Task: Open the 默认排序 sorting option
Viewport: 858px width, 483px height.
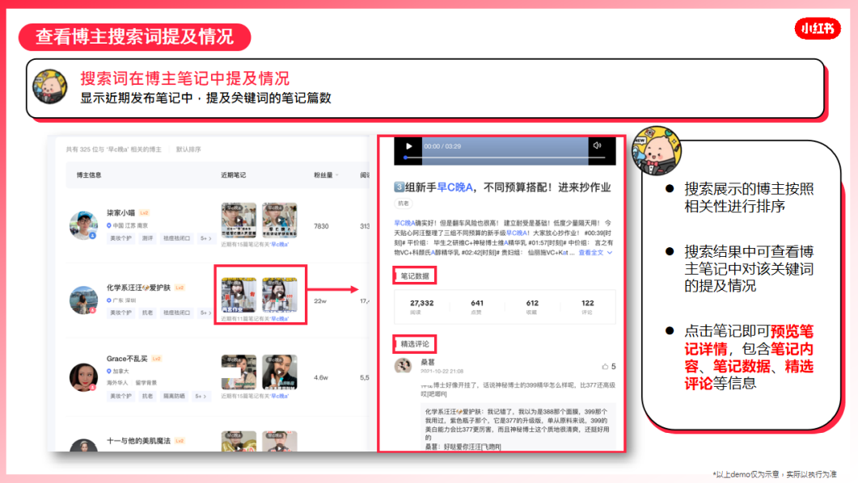Action: click(188, 149)
